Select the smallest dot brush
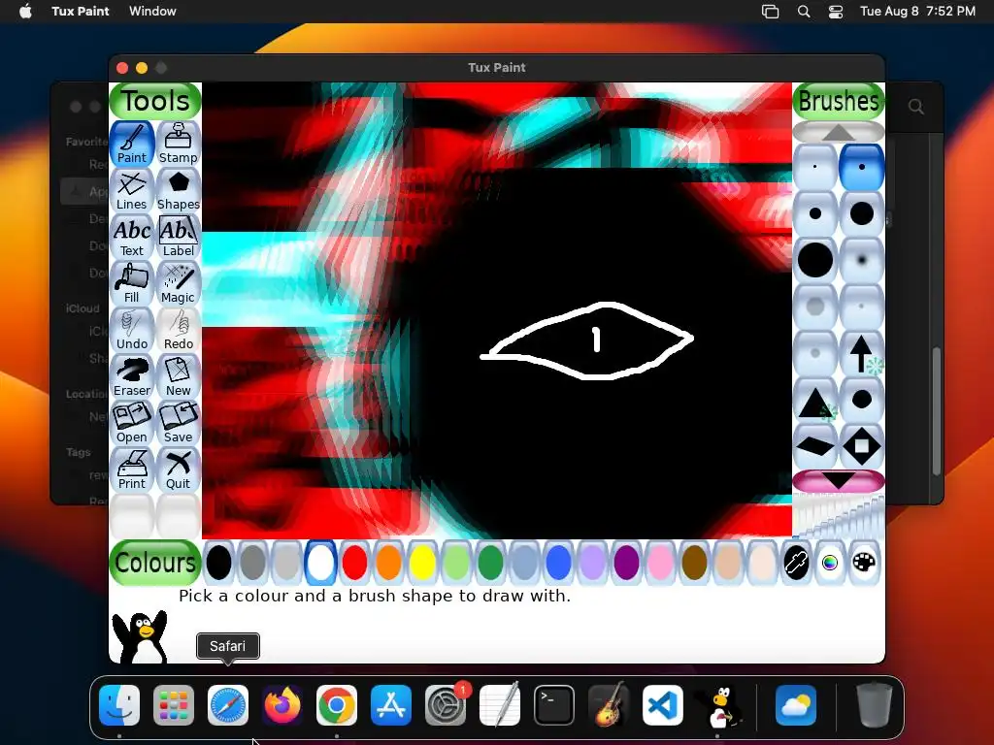The height and width of the screenshot is (745, 994). (x=815, y=167)
